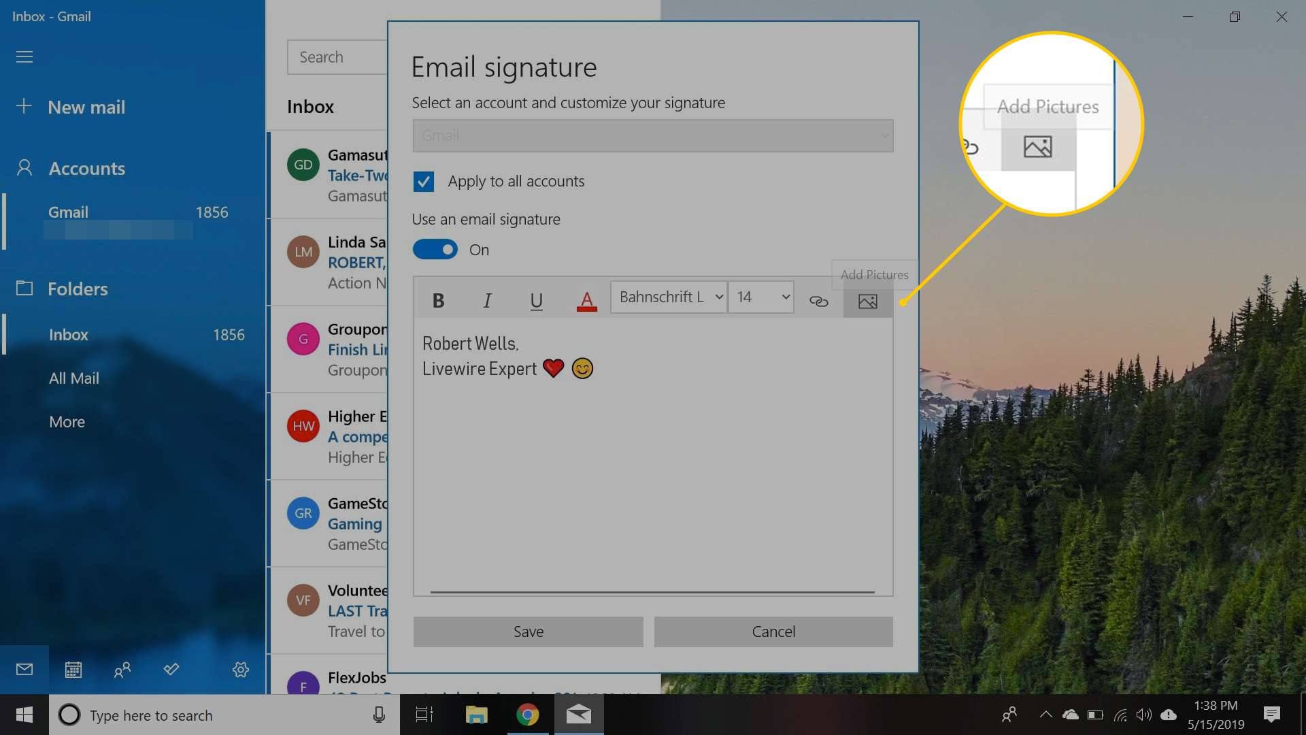This screenshot has width=1306, height=735.
Task: Click the Font color icon
Action: [586, 301]
